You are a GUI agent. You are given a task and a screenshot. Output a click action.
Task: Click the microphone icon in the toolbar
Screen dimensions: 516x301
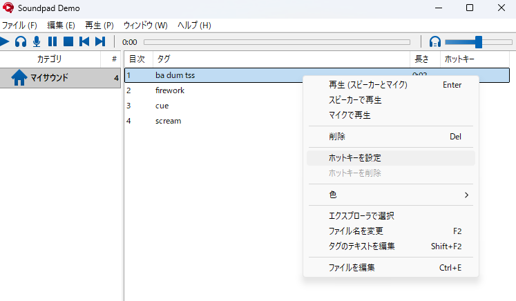pyautogui.click(x=36, y=41)
